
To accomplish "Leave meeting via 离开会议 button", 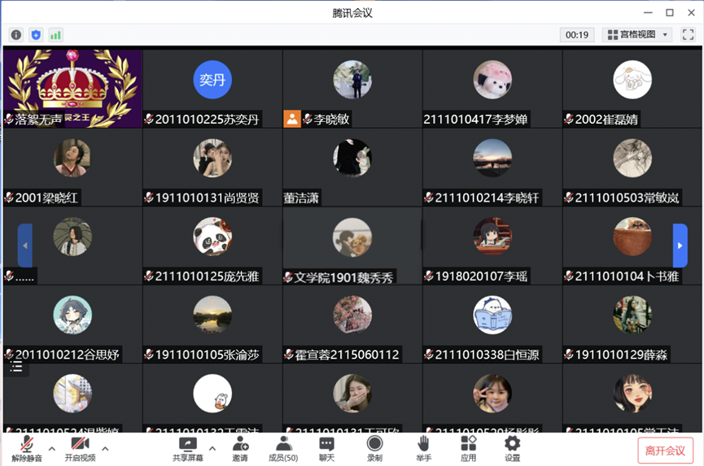I will click(665, 451).
